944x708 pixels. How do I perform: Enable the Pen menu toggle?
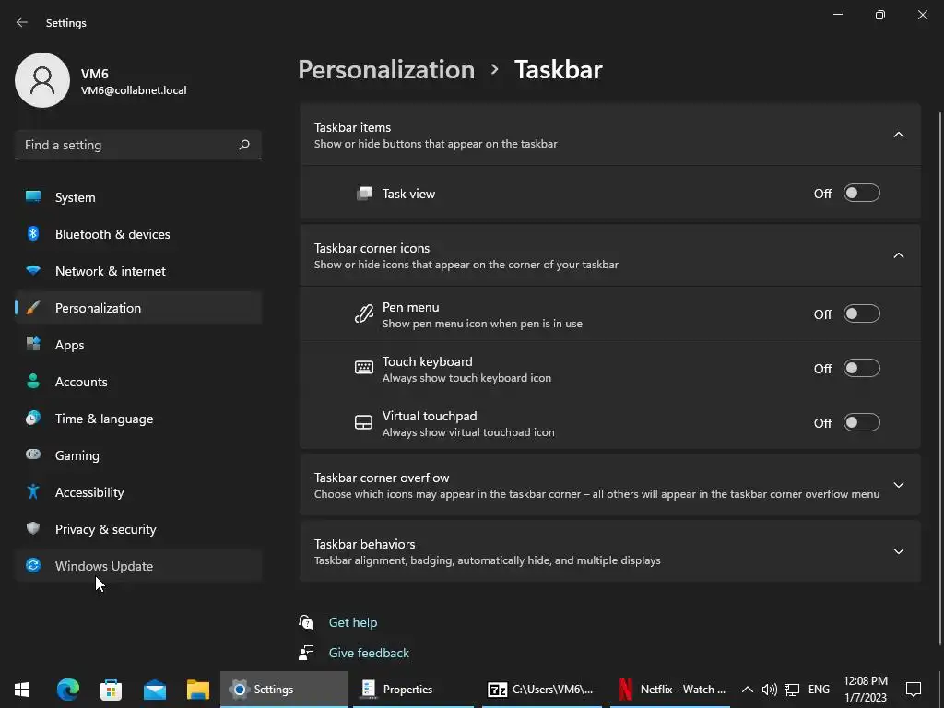(x=862, y=314)
